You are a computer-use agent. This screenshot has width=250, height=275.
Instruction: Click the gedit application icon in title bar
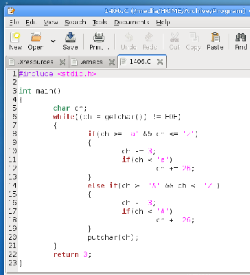coord(11,10)
